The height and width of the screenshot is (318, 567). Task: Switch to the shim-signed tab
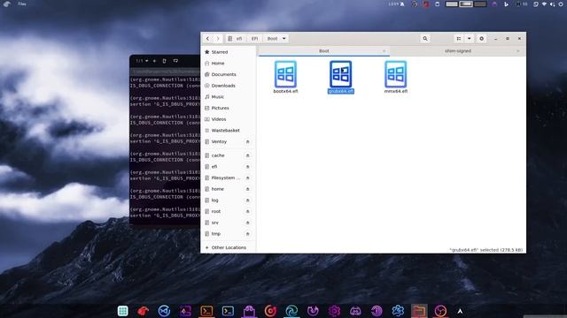click(458, 51)
